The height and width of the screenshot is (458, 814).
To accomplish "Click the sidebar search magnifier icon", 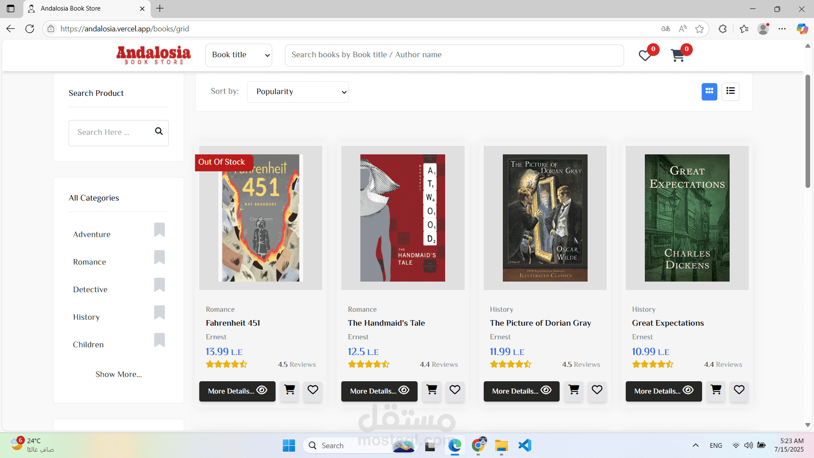I will pyautogui.click(x=159, y=131).
